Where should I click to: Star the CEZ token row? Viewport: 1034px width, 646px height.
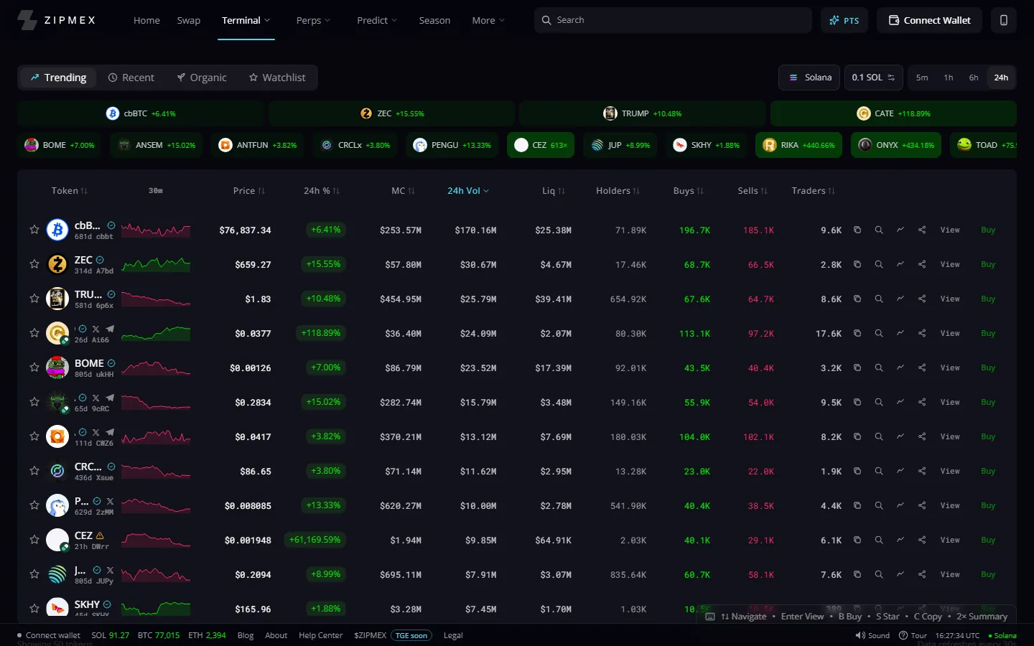pos(34,540)
